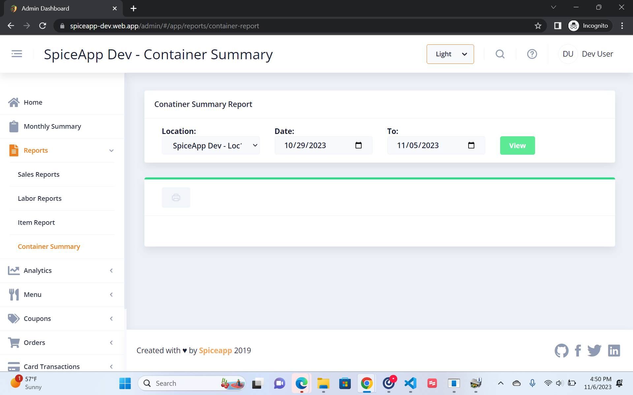Open the Light theme dropdown
633x395 pixels.
coord(450,54)
